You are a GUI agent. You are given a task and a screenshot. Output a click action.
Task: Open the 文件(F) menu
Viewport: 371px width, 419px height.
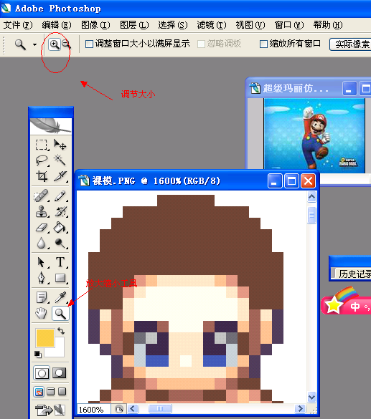click(18, 25)
